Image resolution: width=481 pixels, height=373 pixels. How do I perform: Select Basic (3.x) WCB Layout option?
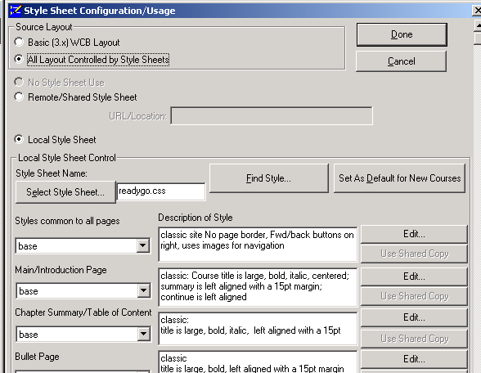(x=19, y=42)
